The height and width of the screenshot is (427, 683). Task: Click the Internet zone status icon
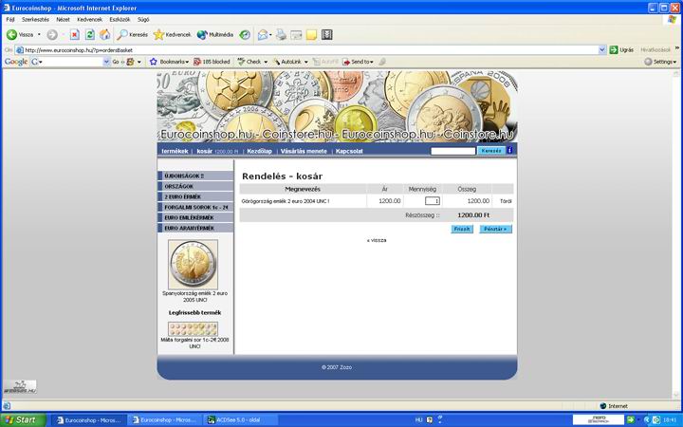pyautogui.click(x=603, y=406)
